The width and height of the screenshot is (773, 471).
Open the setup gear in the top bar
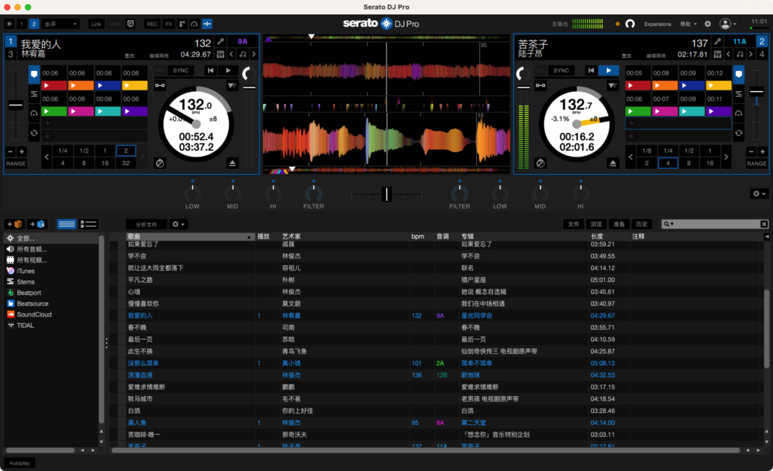(708, 24)
